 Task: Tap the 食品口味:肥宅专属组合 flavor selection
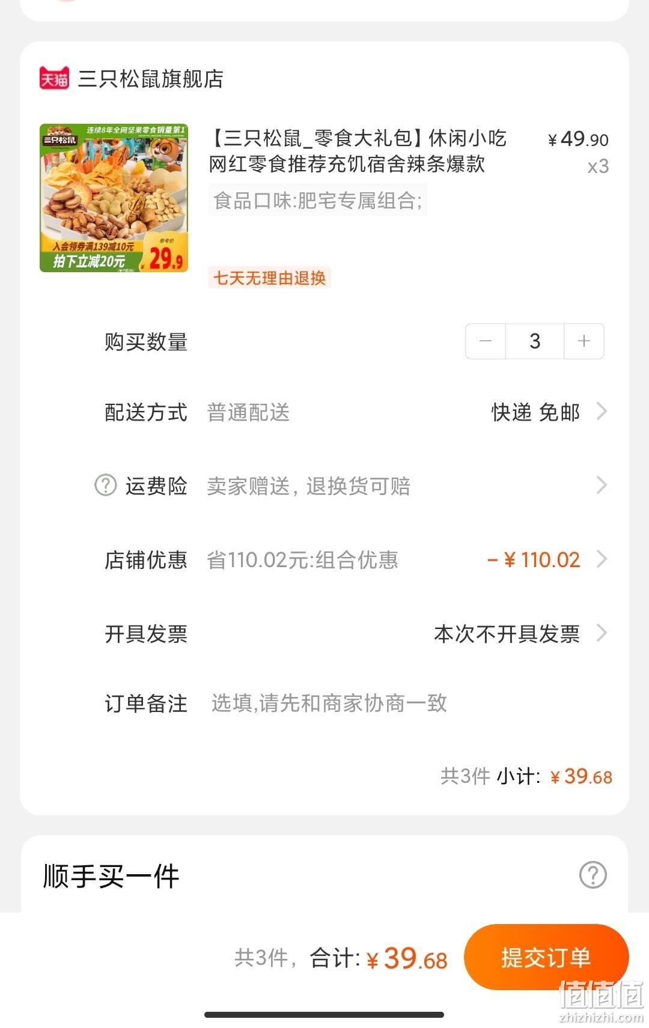318,200
